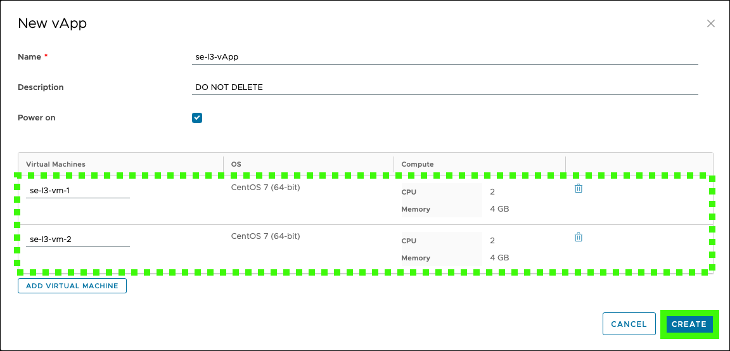Cancel the new vApp creation
This screenshot has width=730, height=351.
pyautogui.click(x=629, y=324)
